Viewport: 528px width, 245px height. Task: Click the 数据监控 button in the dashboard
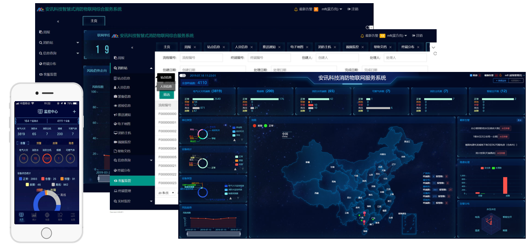tap(501, 80)
